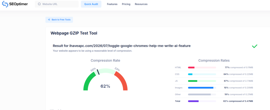Image resolution: width=270 pixels, height=110 pixels.
Task: Click the 84% compressed of 0.22MB value
Action: (238, 74)
